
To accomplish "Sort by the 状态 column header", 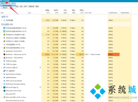I will (x=35, y=12).
